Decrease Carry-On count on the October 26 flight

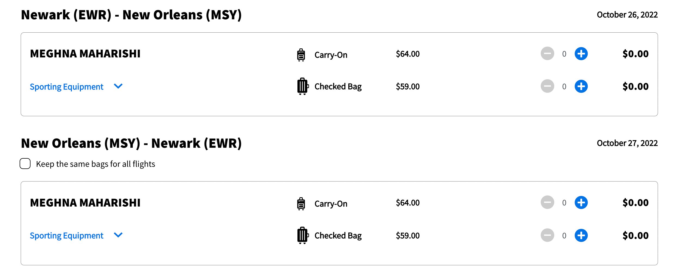pos(547,54)
